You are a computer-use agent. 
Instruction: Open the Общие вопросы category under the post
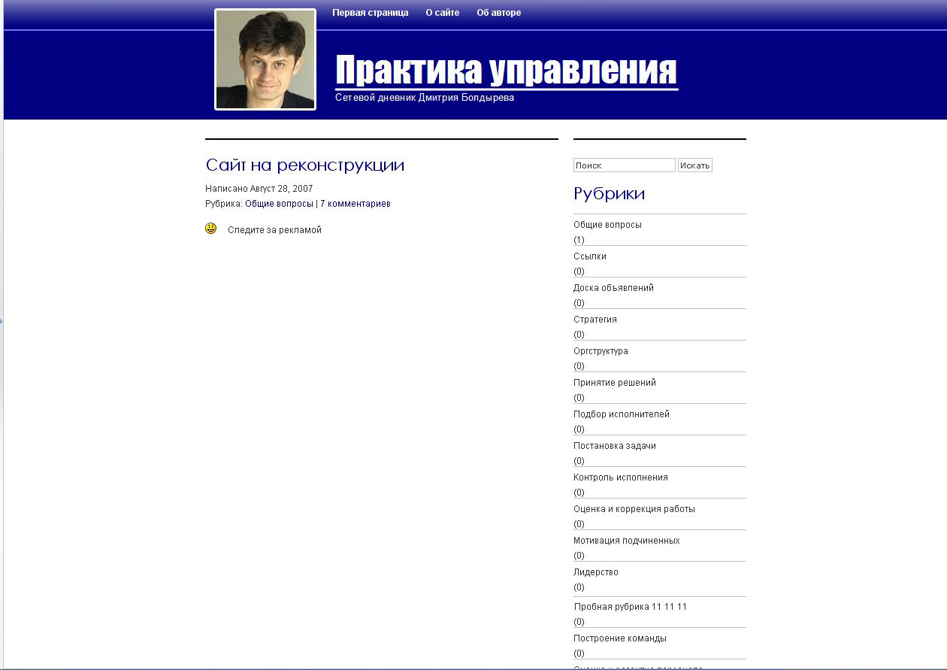click(280, 203)
